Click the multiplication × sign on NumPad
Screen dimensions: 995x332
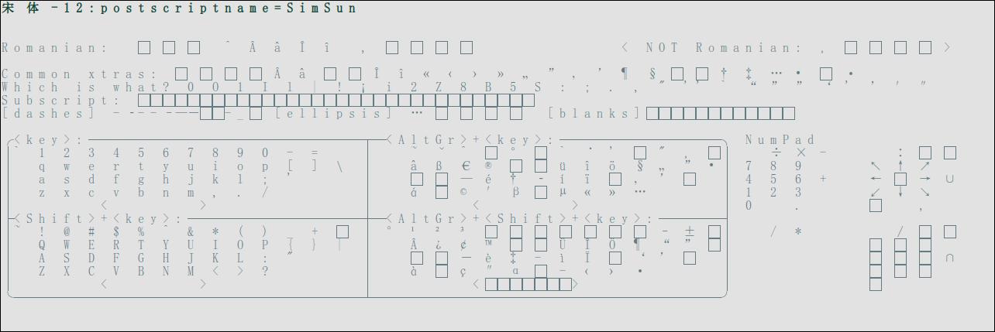click(800, 152)
